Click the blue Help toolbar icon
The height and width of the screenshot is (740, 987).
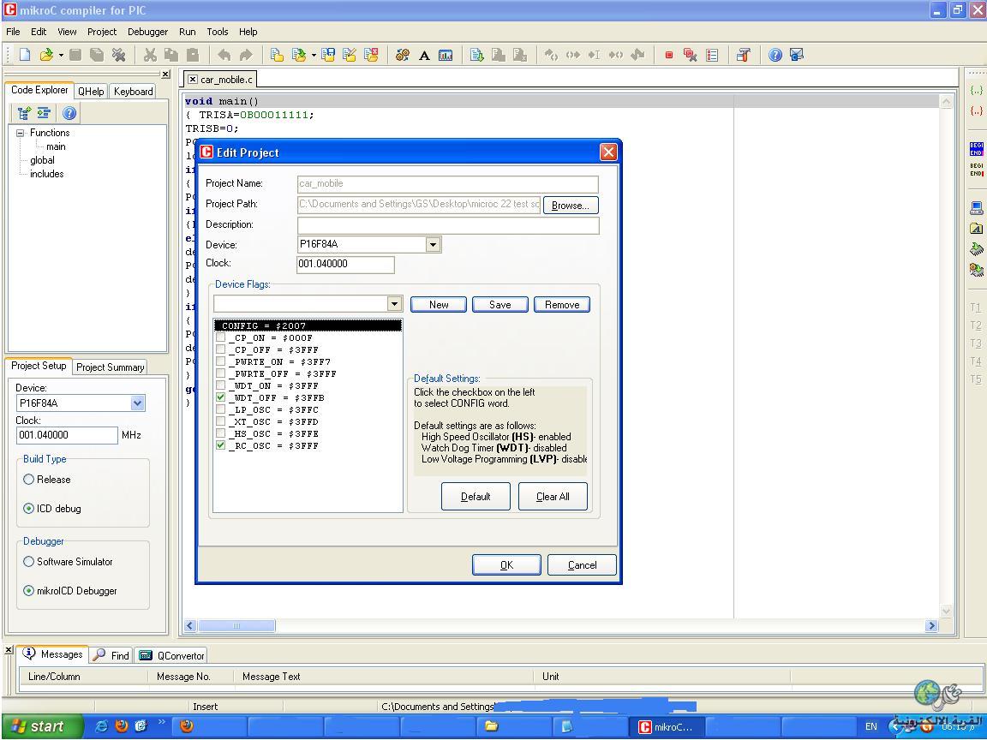(775, 55)
